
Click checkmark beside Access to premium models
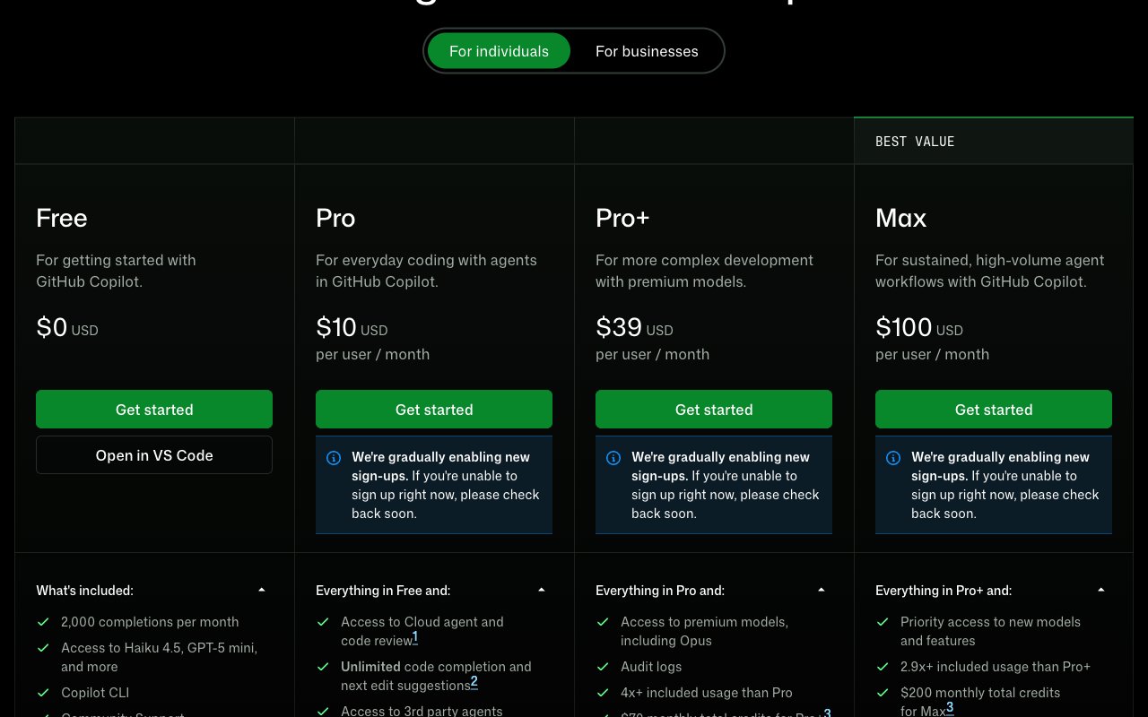[x=603, y=621]
